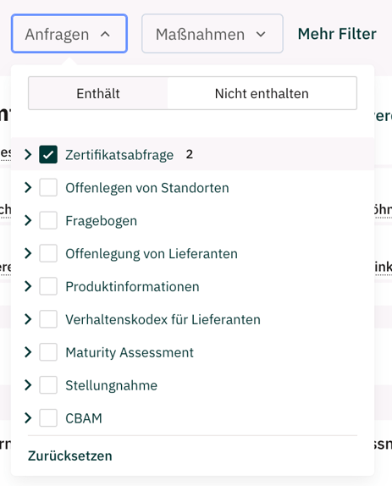Expand the Offenlegen von Standorten chevron
The width and height of the screenshot is (392, 486).
pyautogui.click(x=28, y=187)
